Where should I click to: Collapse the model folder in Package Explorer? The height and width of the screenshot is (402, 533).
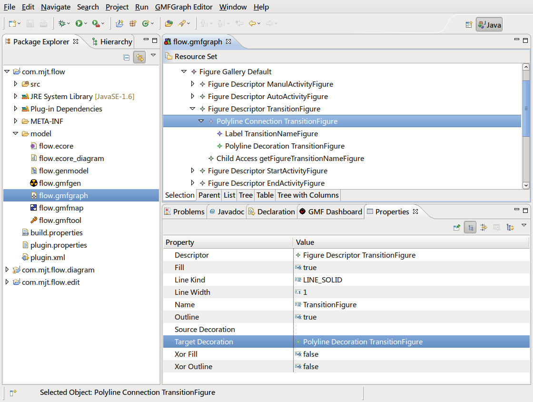coord(16,134)
